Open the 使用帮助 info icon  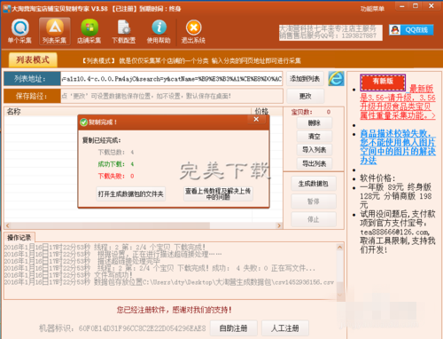pos(159,31)
